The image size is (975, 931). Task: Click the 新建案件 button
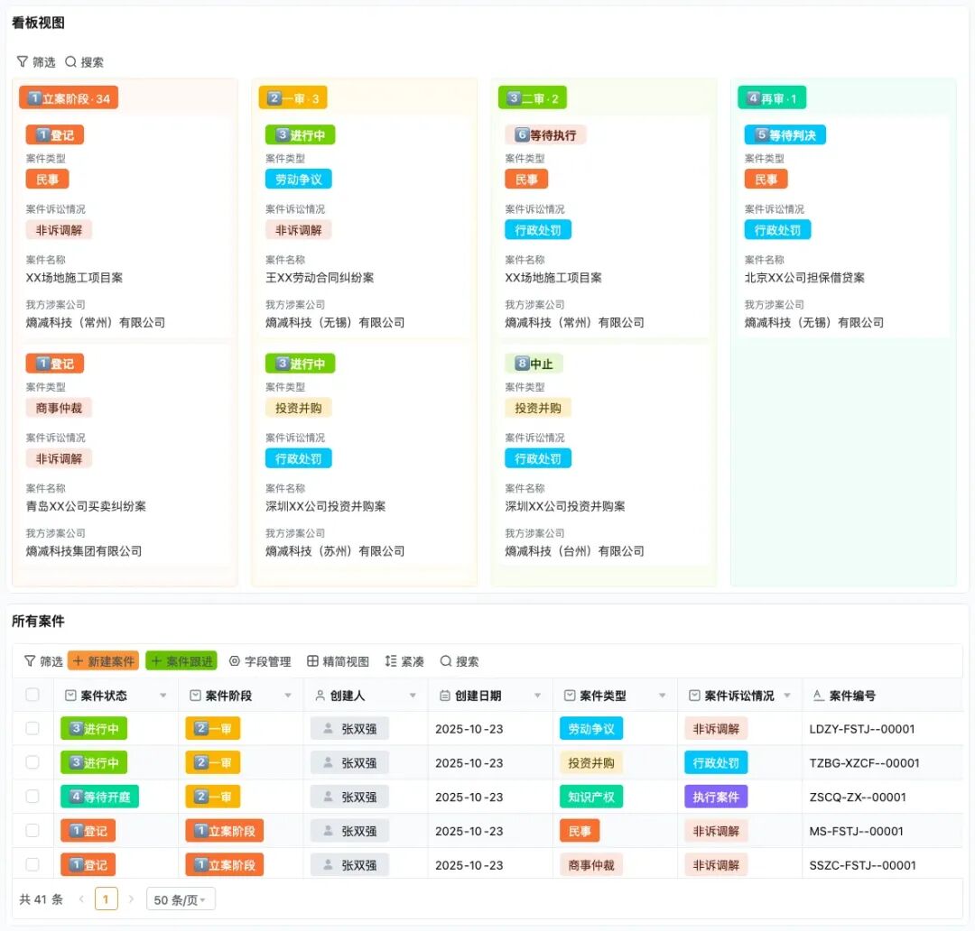pos(103,660)
